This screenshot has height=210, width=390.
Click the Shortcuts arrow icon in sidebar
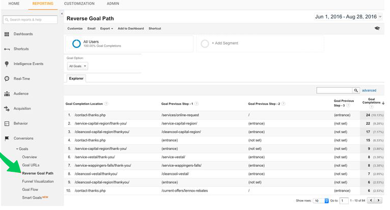(x=7, y=49)
